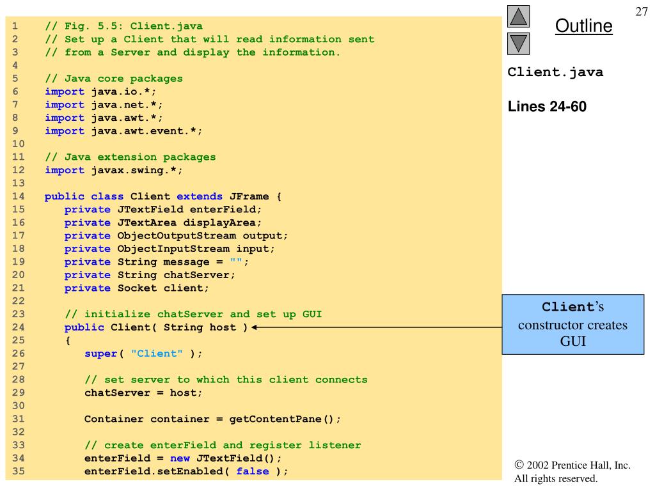
Task: Click the 'import java.awt.event.*;' line
Action: [123, 131]
